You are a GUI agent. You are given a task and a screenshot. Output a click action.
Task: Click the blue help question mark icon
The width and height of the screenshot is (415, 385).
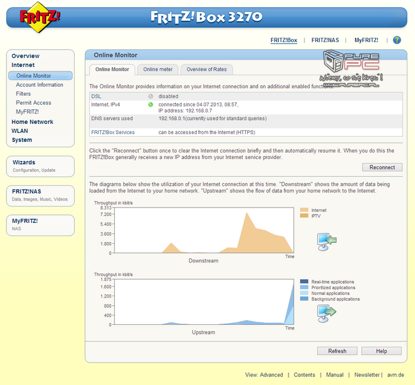[396, 40]
